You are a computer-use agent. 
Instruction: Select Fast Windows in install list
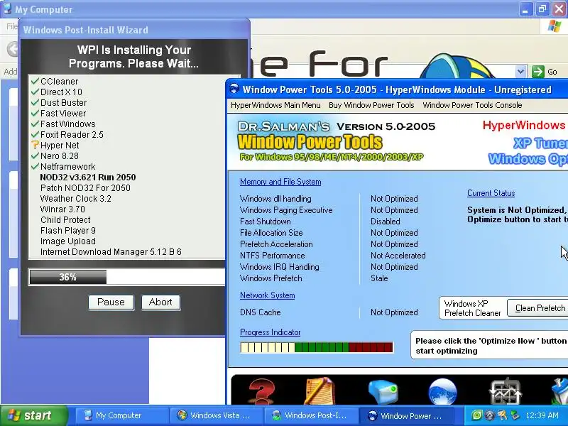pyautogui.click(x=67, y=124)
